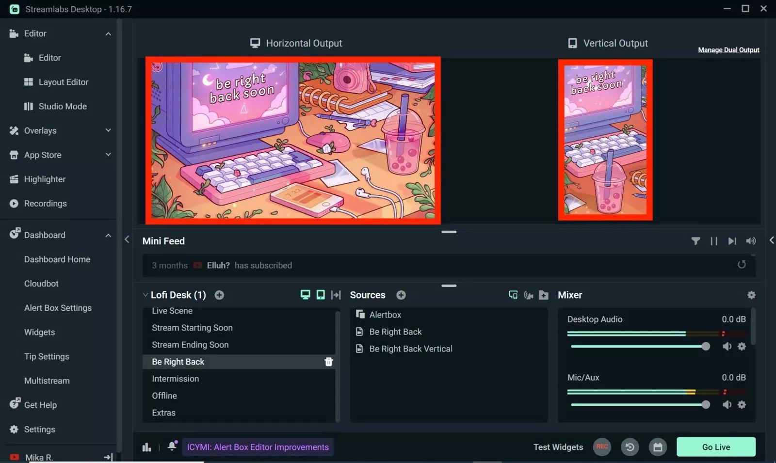This screenshot has height=463, width=776.
Task: Open Mixer settings with the gear icon
Action: [x=751, y=295]
